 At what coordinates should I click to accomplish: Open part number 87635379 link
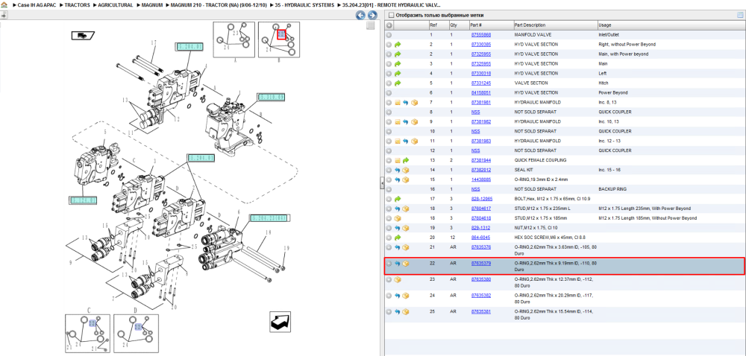(481, 262)
